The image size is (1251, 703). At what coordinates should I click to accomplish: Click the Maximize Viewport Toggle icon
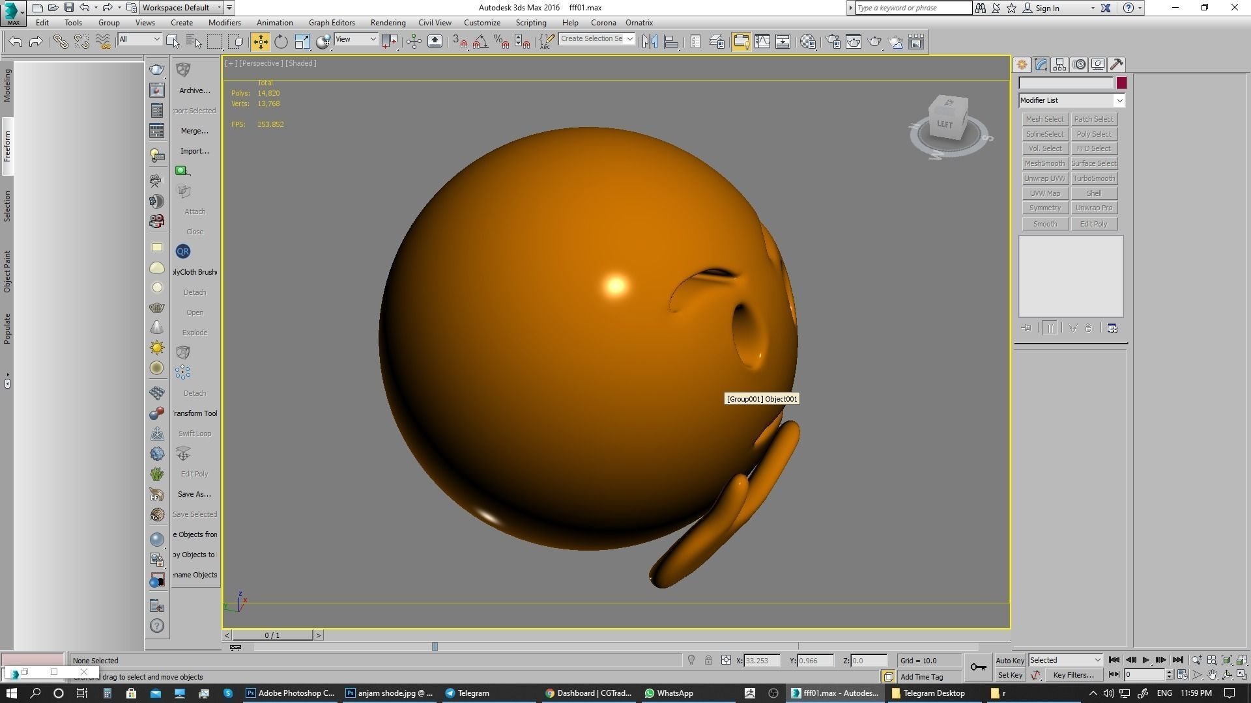[x=1242, y=675]
